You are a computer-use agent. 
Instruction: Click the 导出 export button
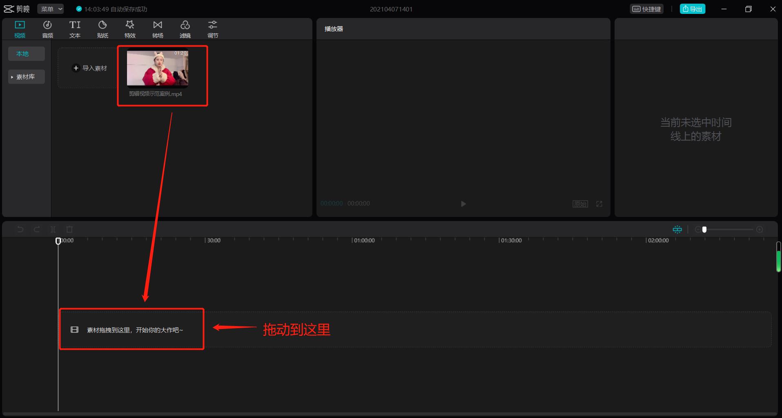[x=692, y=9]
